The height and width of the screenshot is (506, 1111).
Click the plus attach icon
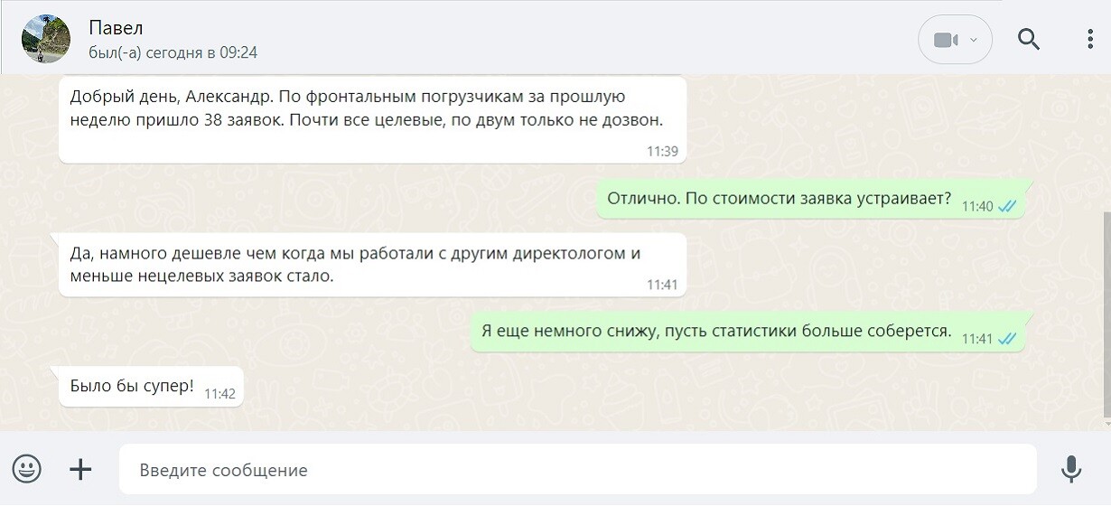coord(81,469)
